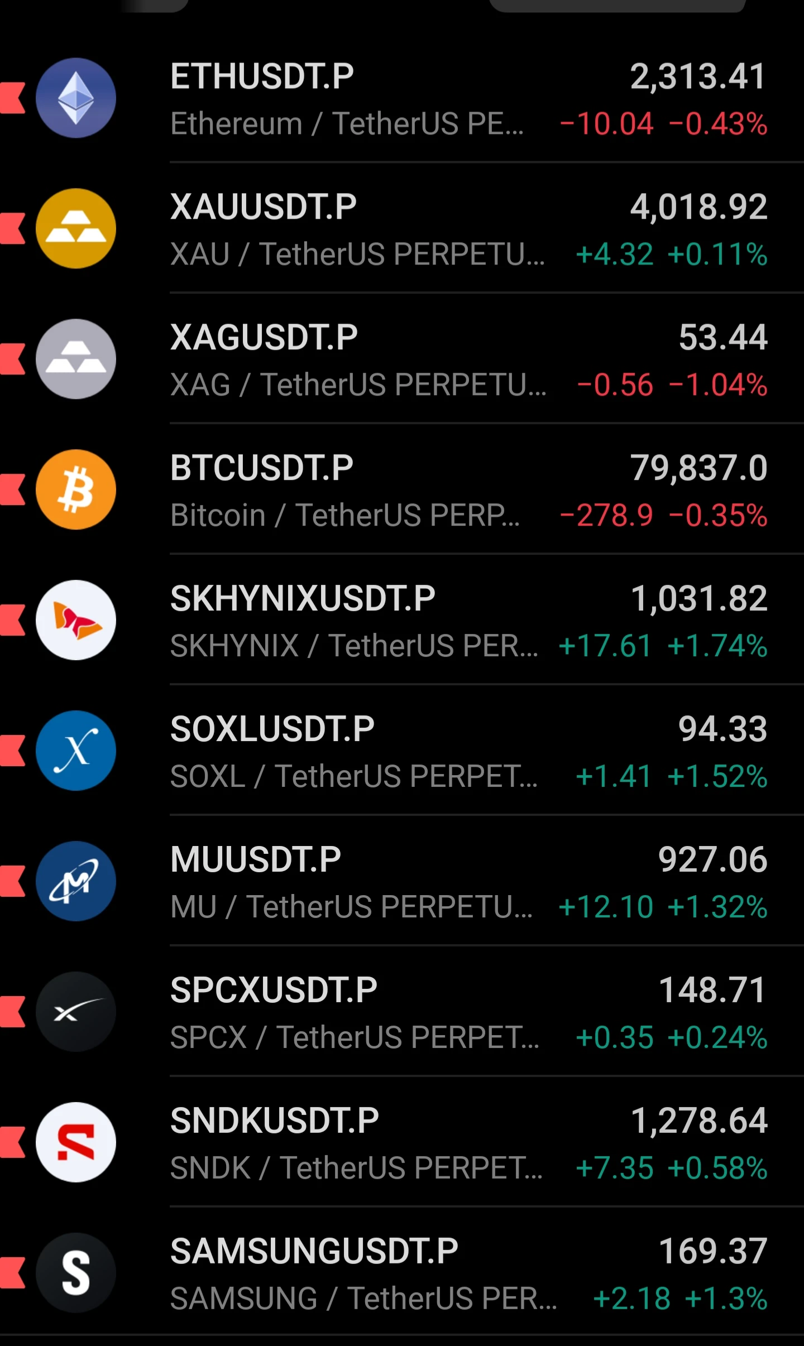Image resolution: width=804 pixels, height=1346 pixels.
Task: Tap the SK Hynix butterfly logo
Action: coord(76,620)
